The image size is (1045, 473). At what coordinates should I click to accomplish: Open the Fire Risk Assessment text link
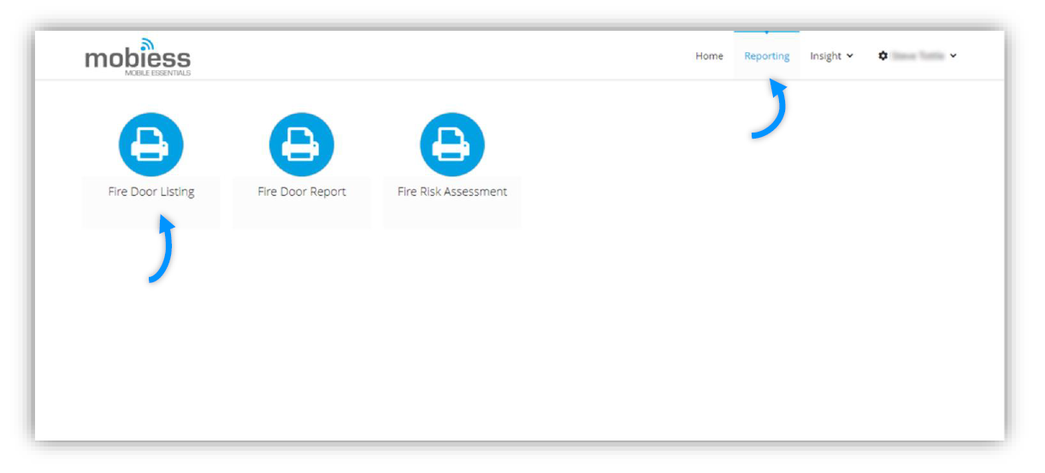pyautogui.click(x=452, y=192)
